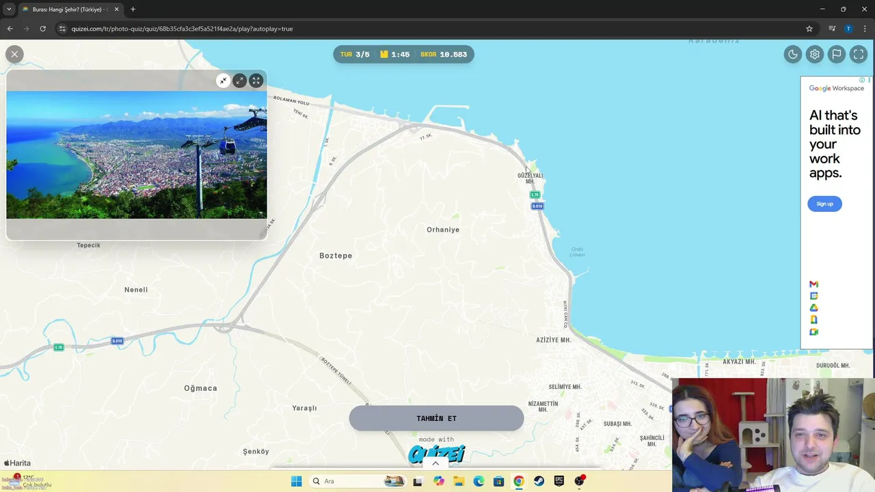Viewport: 875px width, 492px height.
Task: Click the SKOR 10.583 score display
Action: (444, 55)
